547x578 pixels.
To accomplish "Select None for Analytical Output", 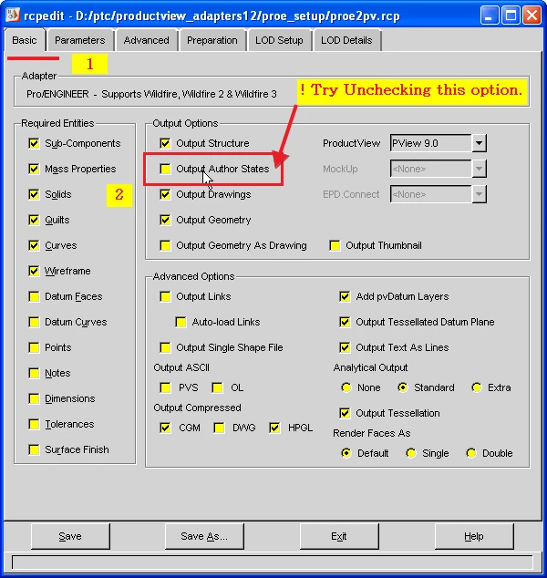I will pos(346,387).
